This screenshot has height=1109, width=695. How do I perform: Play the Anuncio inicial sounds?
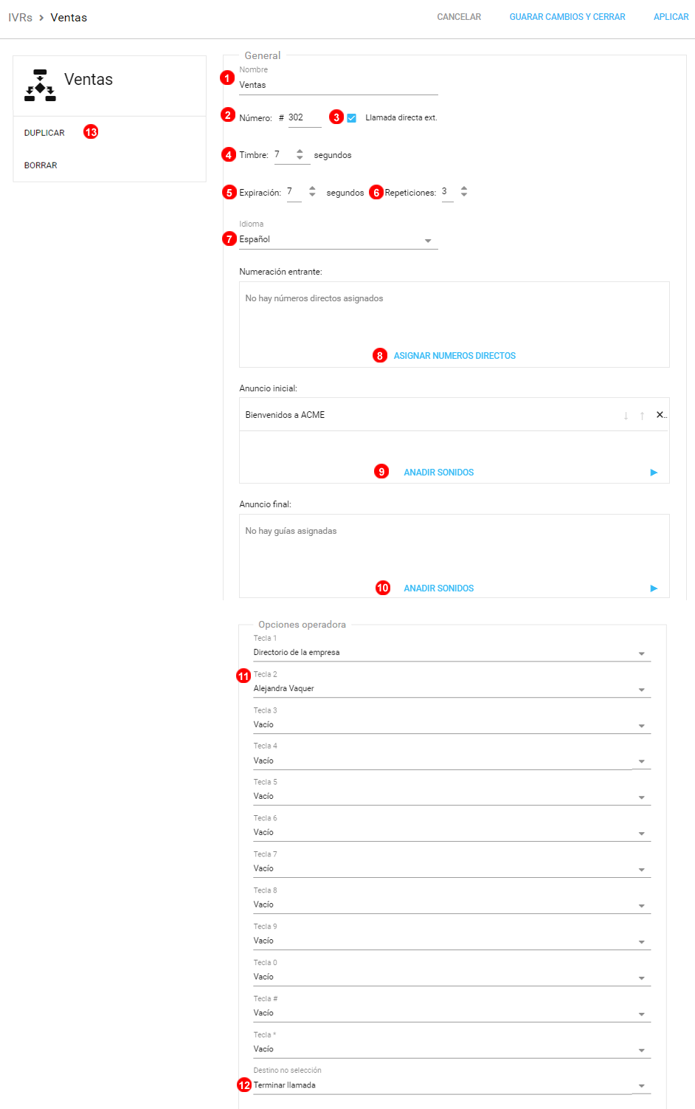coord(654,473)
